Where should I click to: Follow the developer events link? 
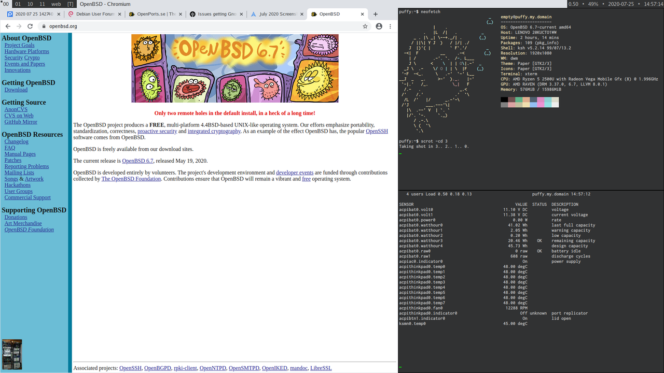tap(295, 173)
